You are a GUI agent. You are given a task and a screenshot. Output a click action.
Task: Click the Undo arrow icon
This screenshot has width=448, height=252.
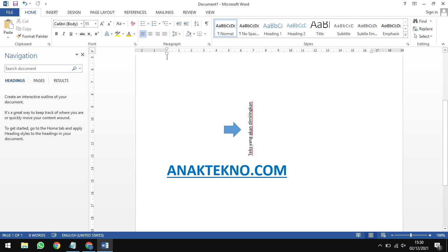pos(25,4)
